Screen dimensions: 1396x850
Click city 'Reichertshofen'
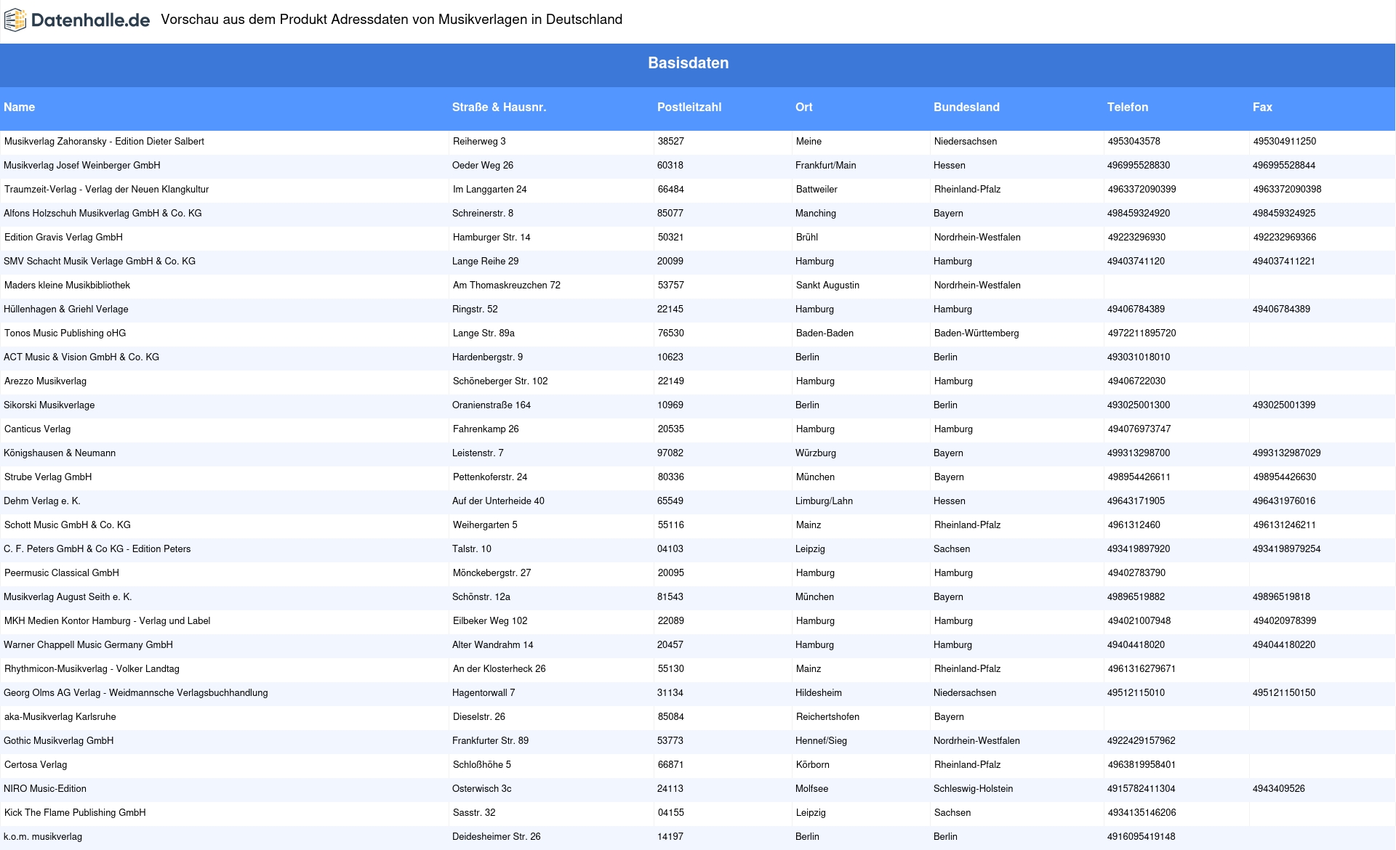click(827, 717)
